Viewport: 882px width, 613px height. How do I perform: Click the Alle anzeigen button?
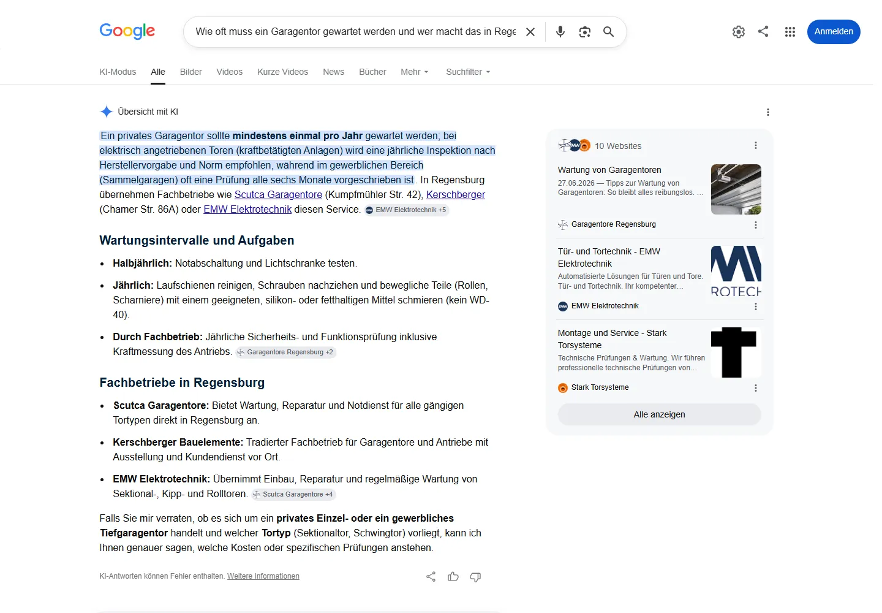tap(660, 414)
